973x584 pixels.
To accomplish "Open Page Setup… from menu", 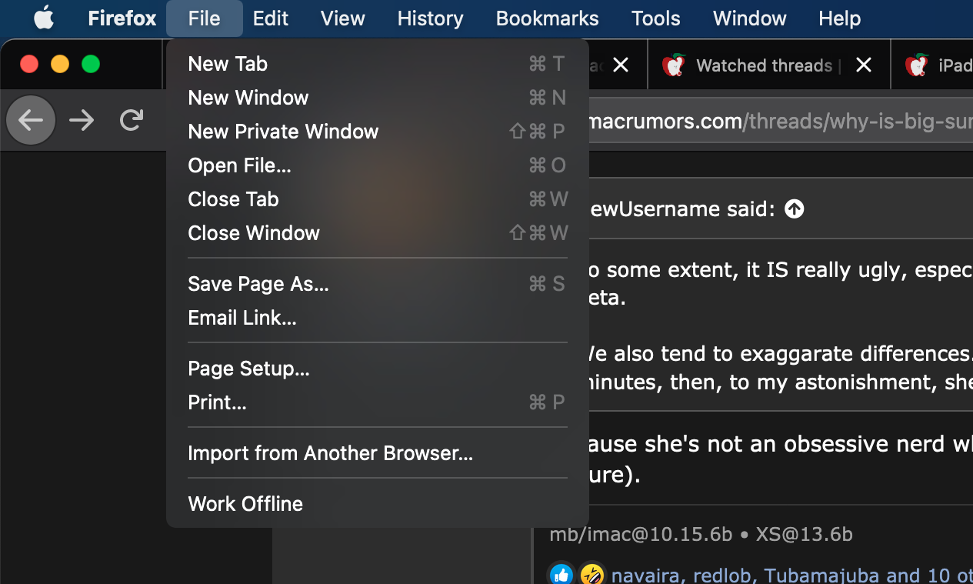I will point(378,369).
